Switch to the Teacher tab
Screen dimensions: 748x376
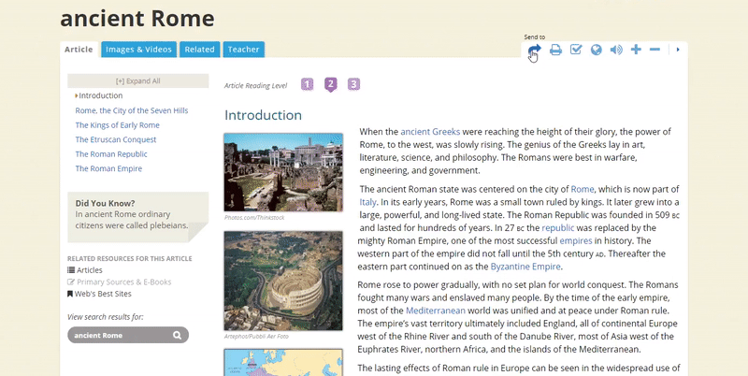click(x=243, y=50)
